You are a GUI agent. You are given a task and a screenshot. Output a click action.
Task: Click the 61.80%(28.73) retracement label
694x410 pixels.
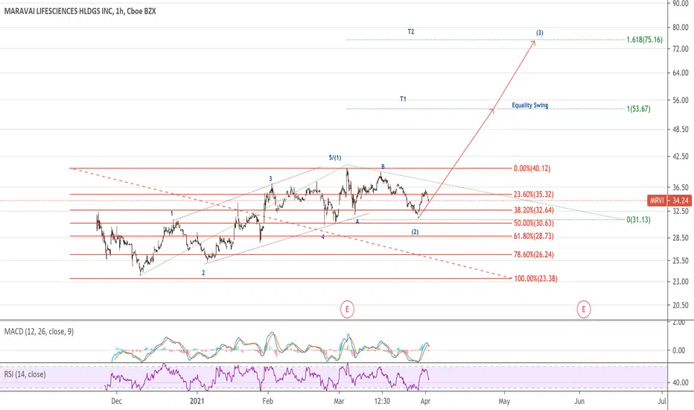(533, 236)
